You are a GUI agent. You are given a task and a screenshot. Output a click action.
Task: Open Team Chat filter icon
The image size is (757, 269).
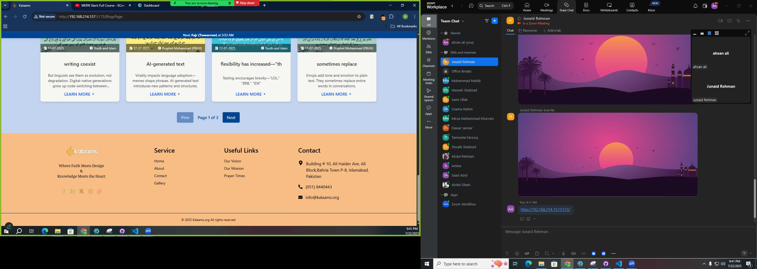point(487,21)
